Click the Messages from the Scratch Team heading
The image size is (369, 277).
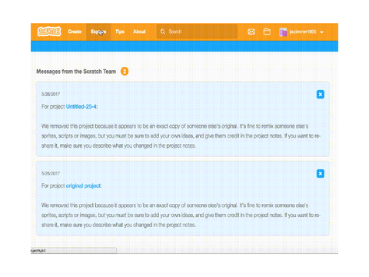click(x=76, y=72)
